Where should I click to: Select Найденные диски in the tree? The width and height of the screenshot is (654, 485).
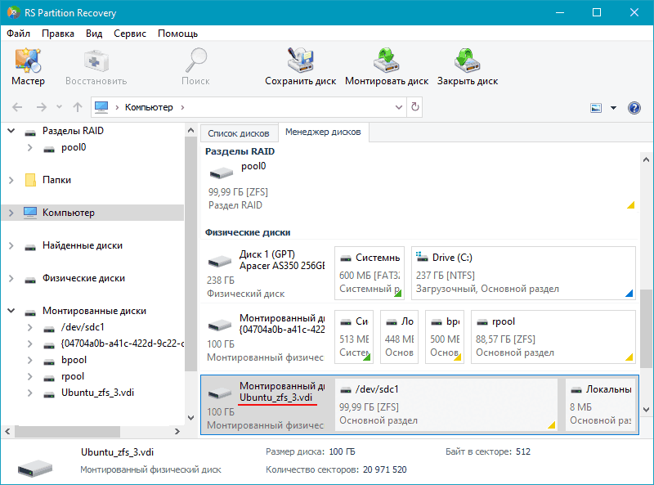point(83,245)
